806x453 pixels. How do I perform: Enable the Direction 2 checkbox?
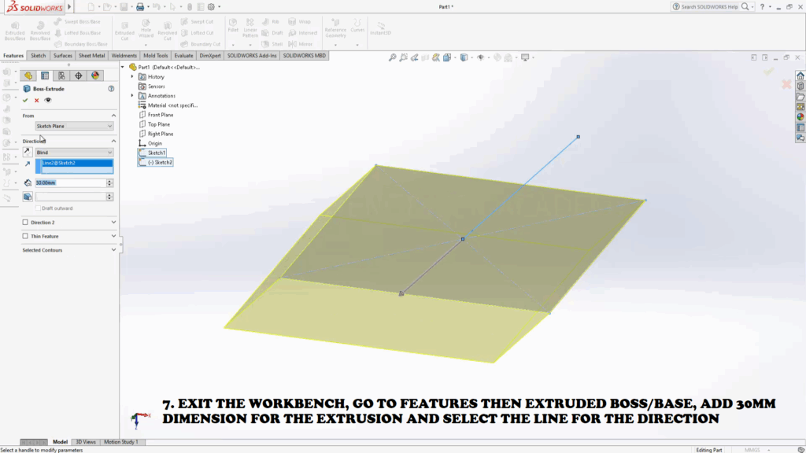click(x=26, y=223)
